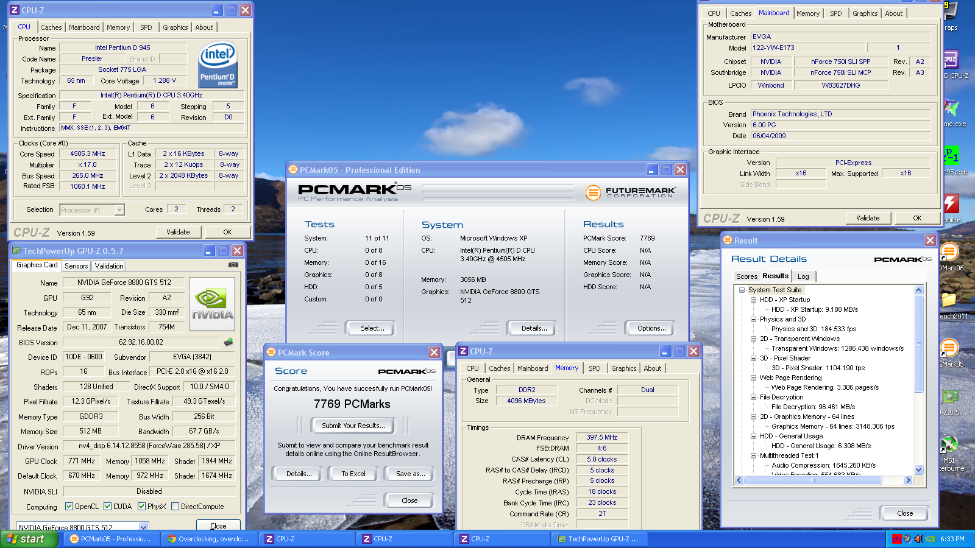Click the round grey icon in the system tray
This screenshot has height=548, width=975.
908,539
